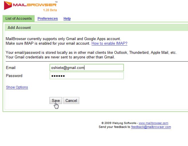The image size is (188, 146).
Task: Select the Email label text
Action: 11,68
